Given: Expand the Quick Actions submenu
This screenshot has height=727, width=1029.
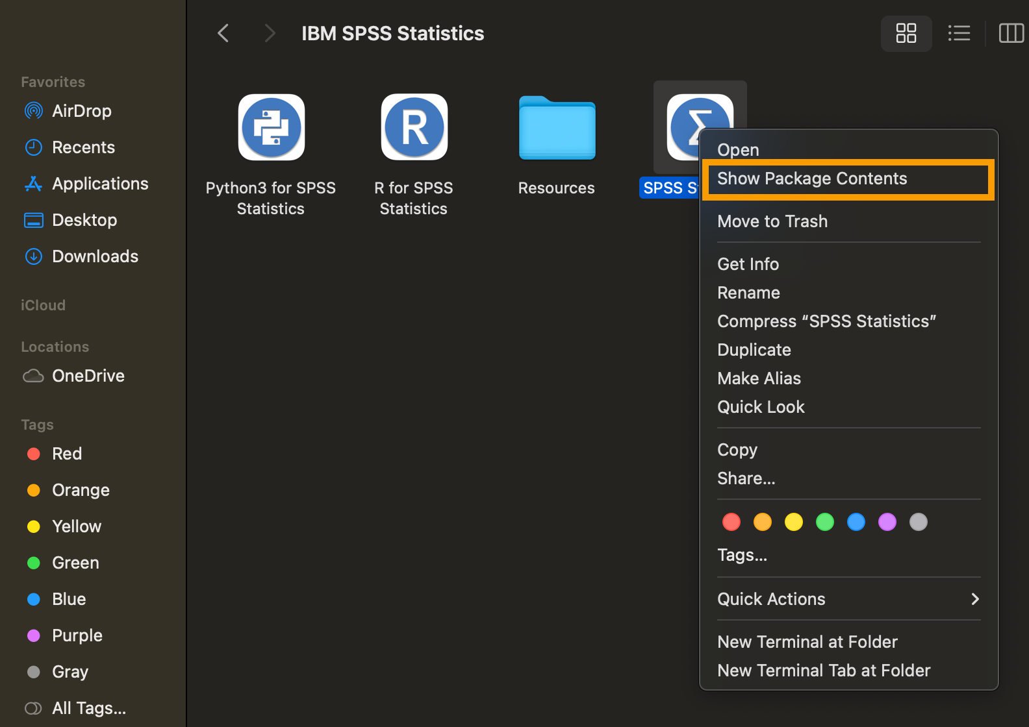Looking at the screenshot, I should (x=848, y=599).
